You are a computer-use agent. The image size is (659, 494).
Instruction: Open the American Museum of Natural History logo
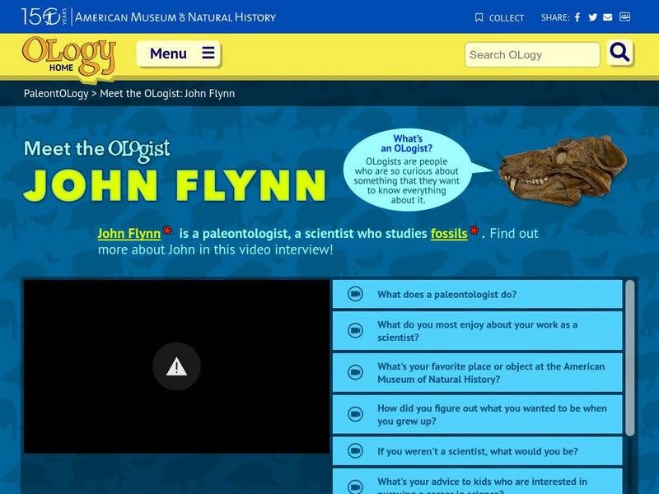[148, 16]
